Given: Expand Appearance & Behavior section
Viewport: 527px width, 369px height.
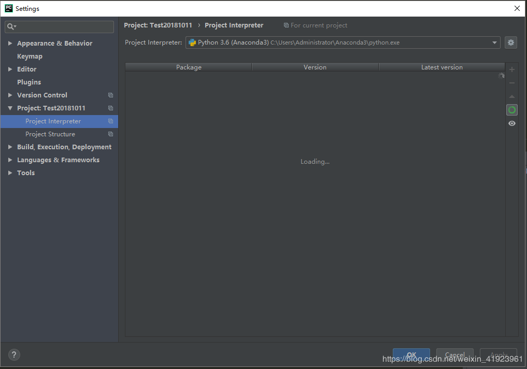Looking at the screenshot, I should 10,44.
